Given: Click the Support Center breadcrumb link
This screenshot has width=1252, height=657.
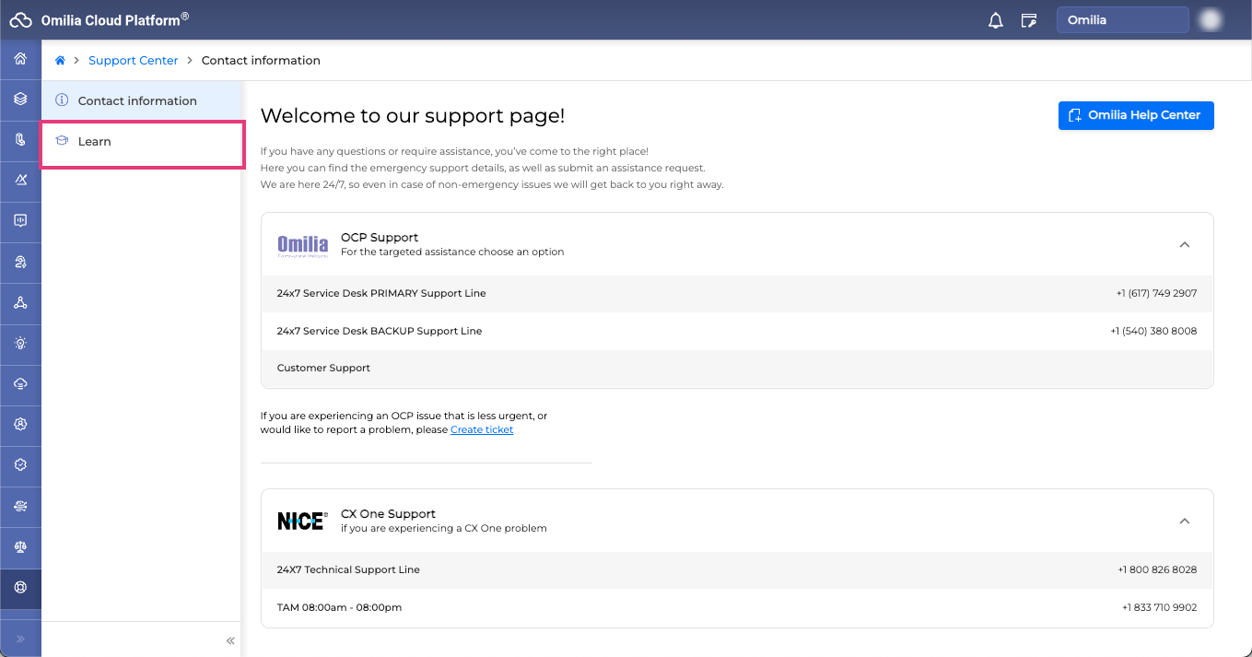Looking at the screenshot, I should 134,61.
